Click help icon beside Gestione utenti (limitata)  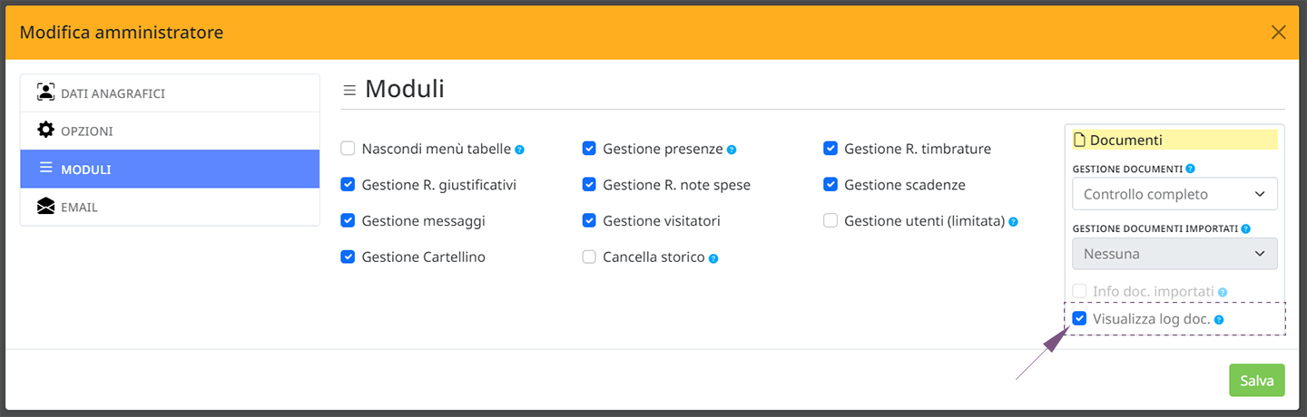pyautogui.click(x=1013, y=221)
